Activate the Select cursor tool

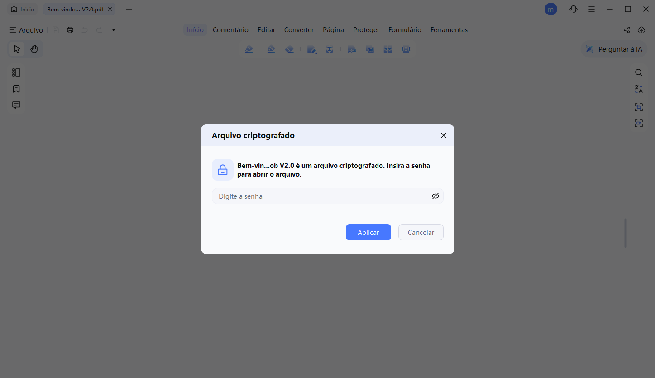coord(17,48)
